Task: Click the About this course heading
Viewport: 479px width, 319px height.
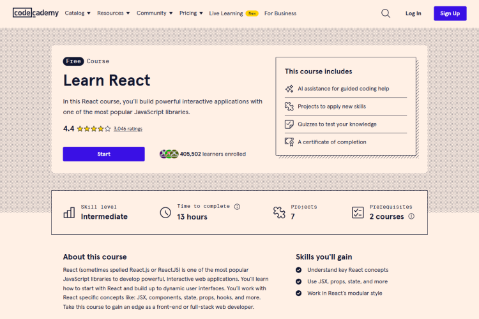Action: (95, 257)
